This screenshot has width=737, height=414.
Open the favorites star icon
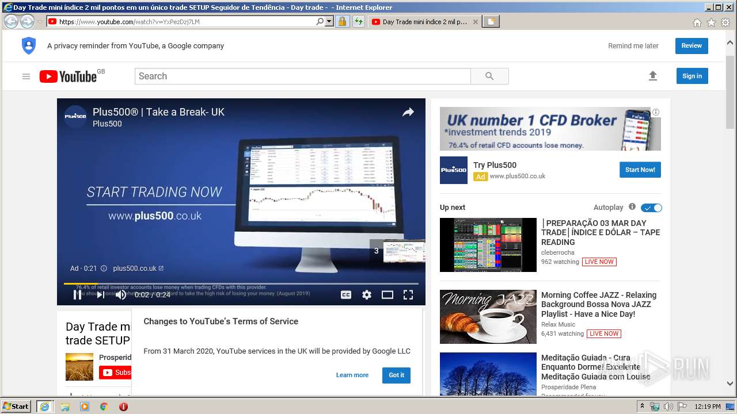tap(712, 22)
